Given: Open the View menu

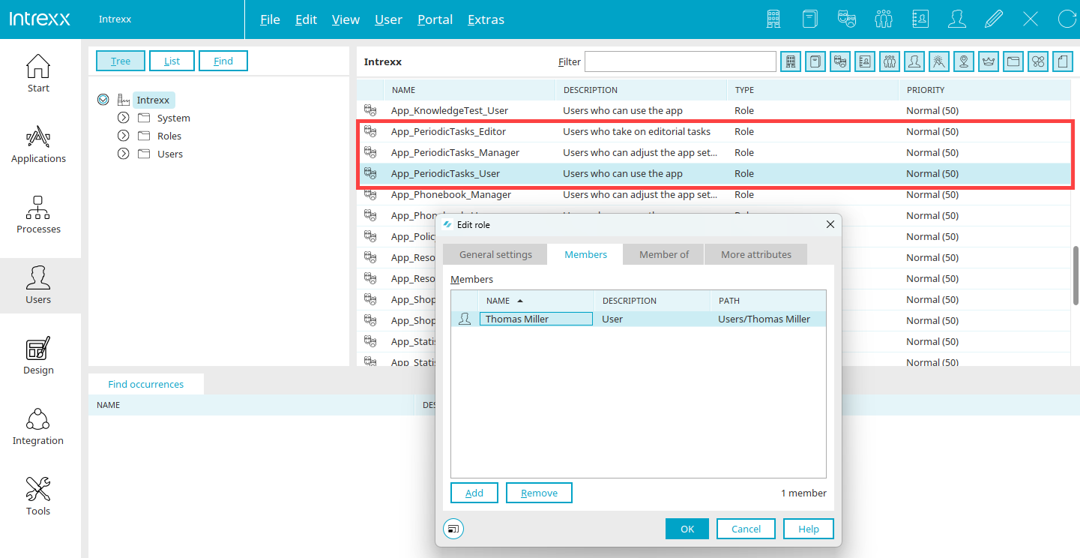Looking at the screenshot, I should pos(346,19).
